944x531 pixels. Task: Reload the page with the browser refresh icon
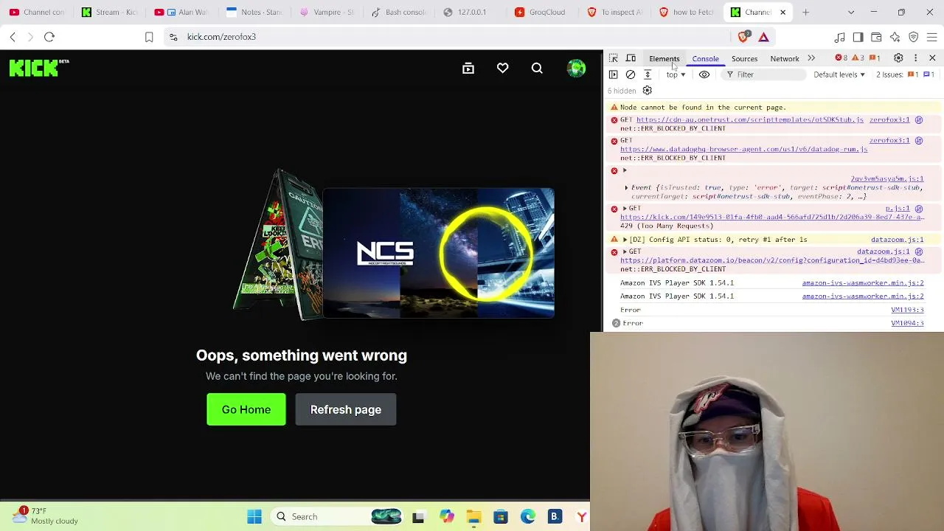pos(49,37)
